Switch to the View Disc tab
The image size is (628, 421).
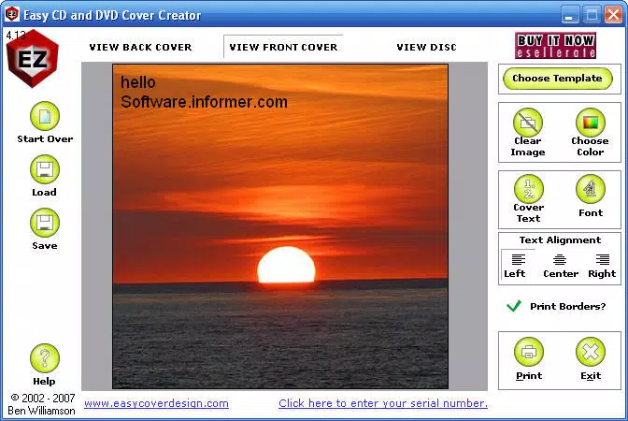click(426, 48)
